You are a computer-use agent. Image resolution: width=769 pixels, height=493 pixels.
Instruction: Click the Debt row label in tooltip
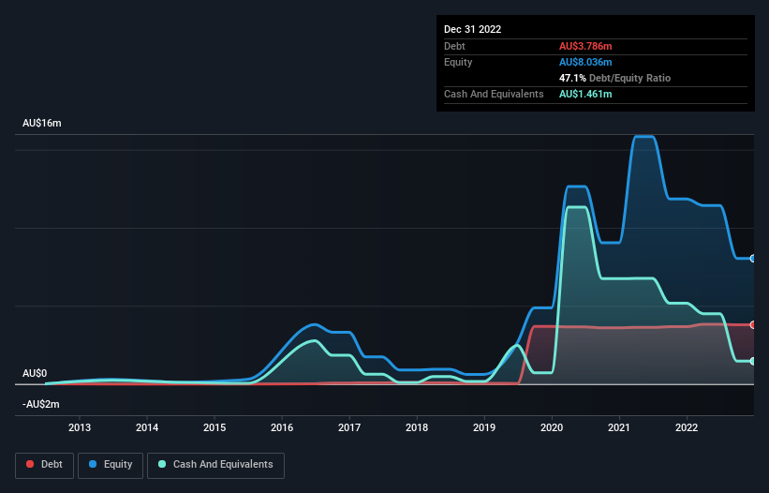454,46
